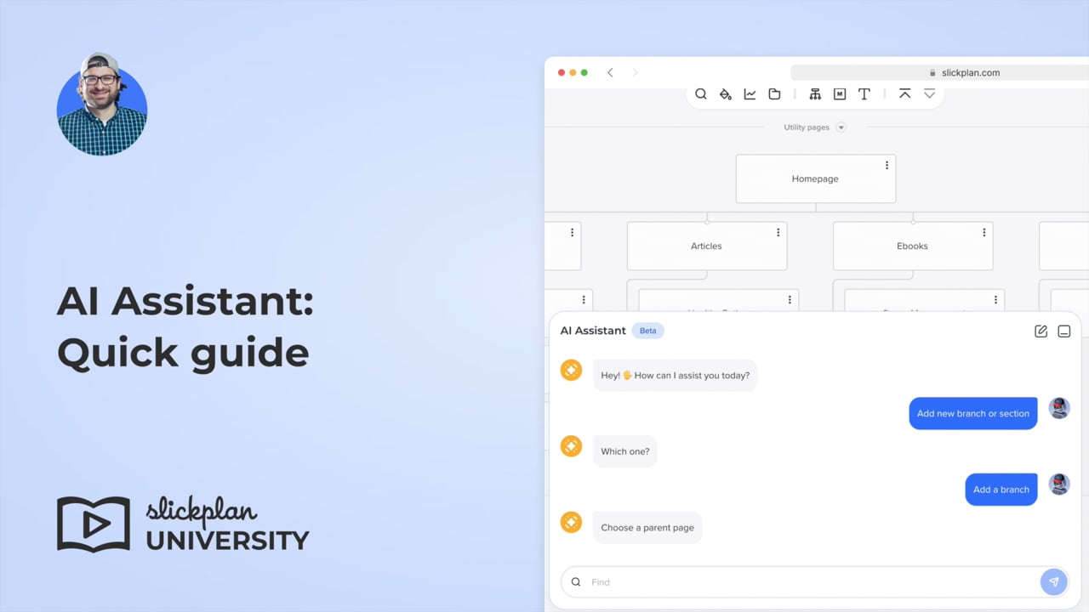Click the send message arrow button
Viewport: 1089px width, 612px height.
click(1053, 582)
